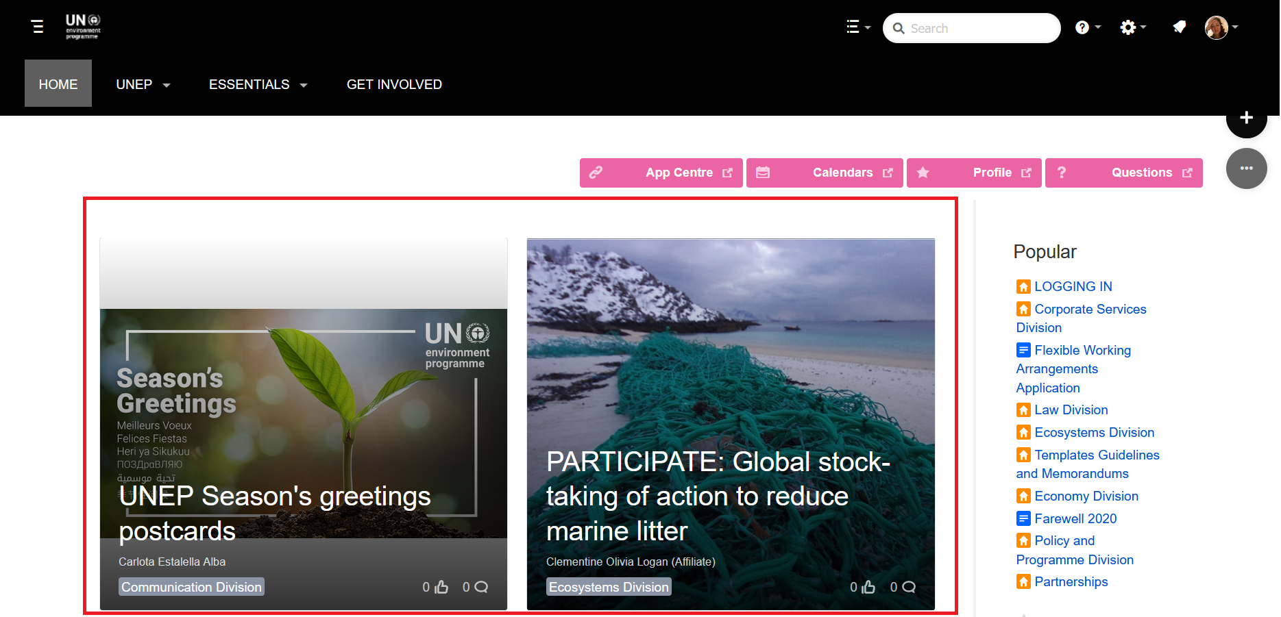Click the Search input field
This screenshot has height=617, width=1281.
coord(971,28)
